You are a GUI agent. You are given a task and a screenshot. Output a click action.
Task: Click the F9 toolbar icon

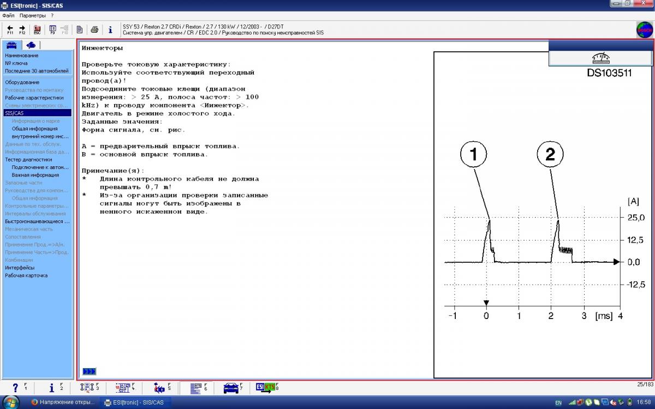coord(53,29)
